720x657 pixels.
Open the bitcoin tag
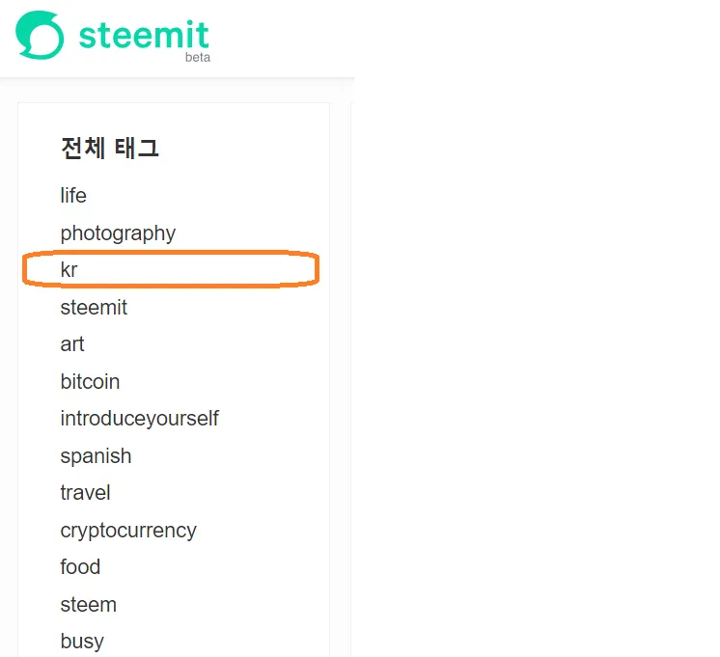[90, 382]
